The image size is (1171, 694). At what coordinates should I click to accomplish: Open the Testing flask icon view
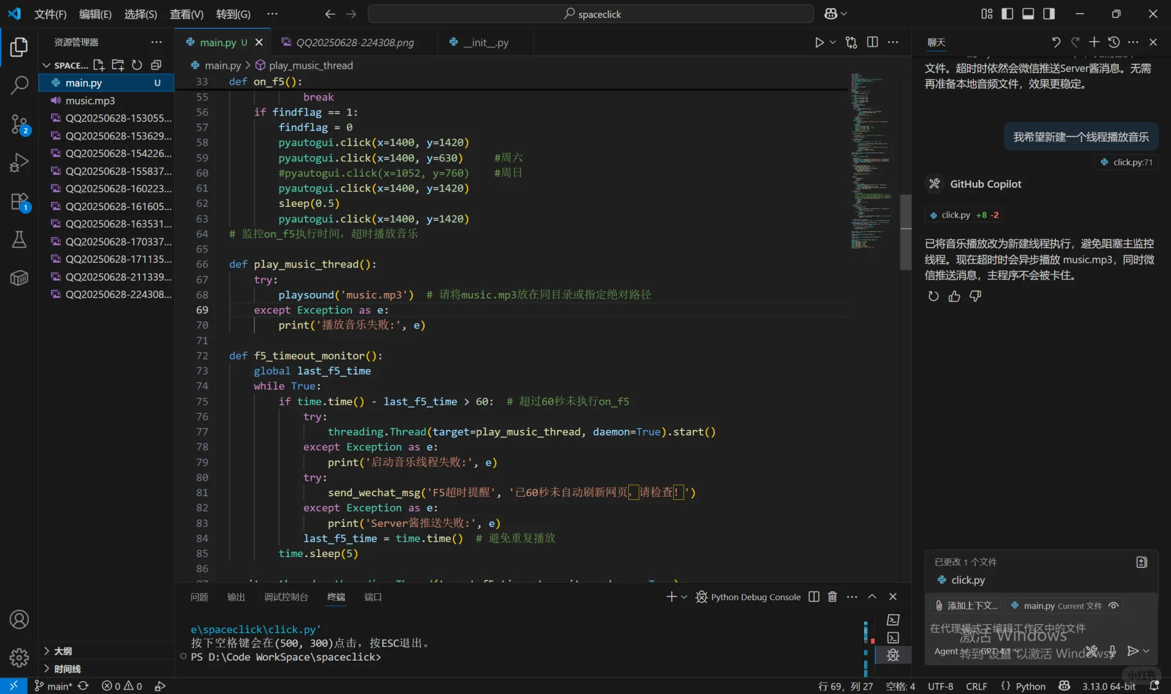click(19, 240)
